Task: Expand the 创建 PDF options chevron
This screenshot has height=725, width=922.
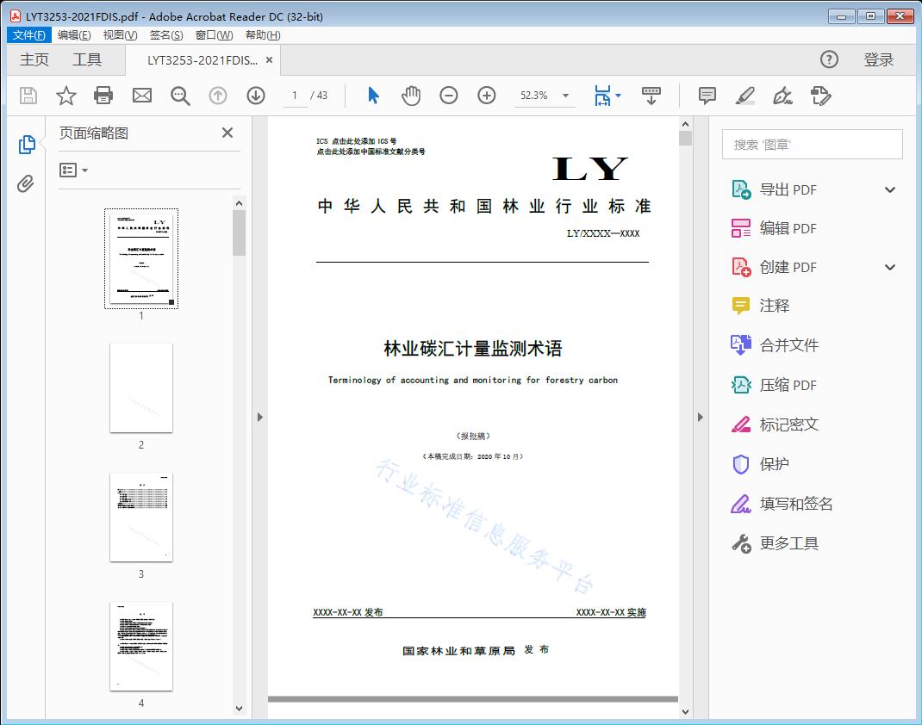Action: pos(889,267)
